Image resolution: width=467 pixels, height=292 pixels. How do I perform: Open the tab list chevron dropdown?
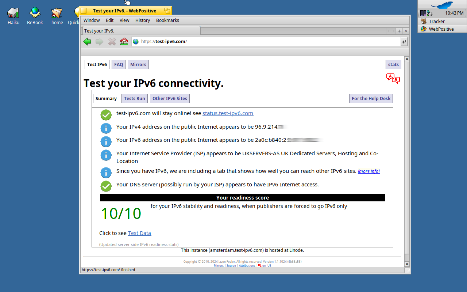(406, 31)
